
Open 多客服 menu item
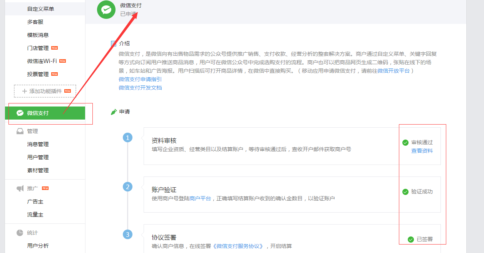tap(35, 22)
